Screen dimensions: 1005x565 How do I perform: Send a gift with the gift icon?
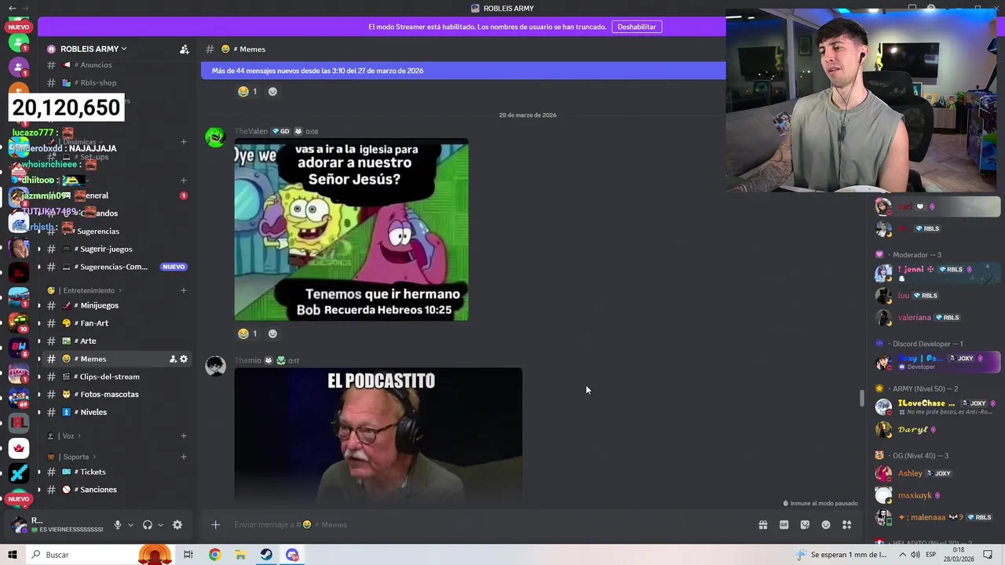point(762,525)
